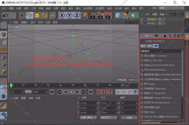
Task: Click the Tweak mouse icon
Action: pyautogui.click(x=4, y=89)
